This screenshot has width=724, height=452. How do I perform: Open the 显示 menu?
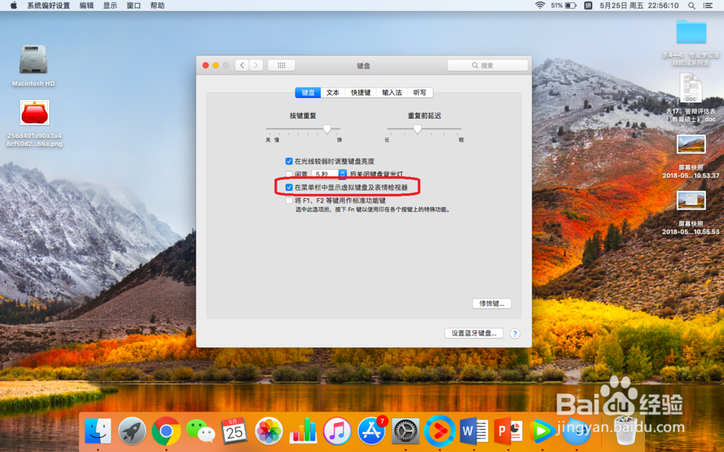click(x=110, y=6)
